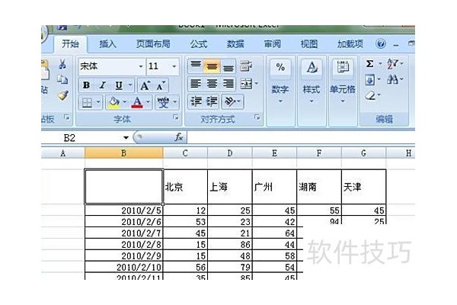Click merge and center icon
This screenshot has height=305, width=457.
(246, 84)
